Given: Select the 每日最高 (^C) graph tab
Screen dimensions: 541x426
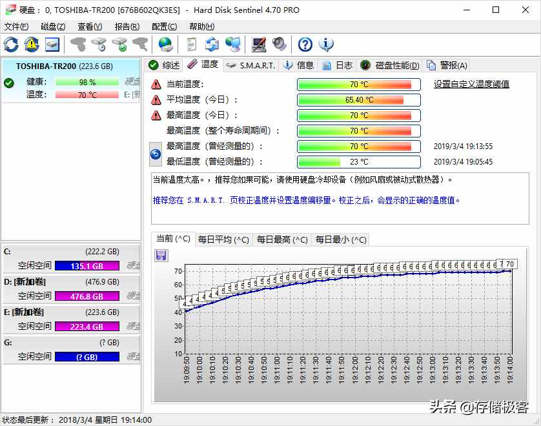Looking at the screenshot, I should pos(282,239).
